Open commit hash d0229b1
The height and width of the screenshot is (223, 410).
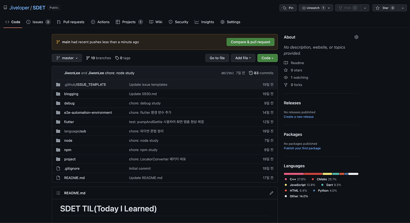point(227,73)
